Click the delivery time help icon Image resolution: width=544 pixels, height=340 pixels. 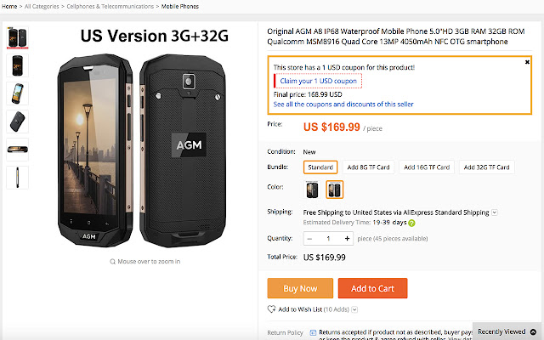pos(412,223)
